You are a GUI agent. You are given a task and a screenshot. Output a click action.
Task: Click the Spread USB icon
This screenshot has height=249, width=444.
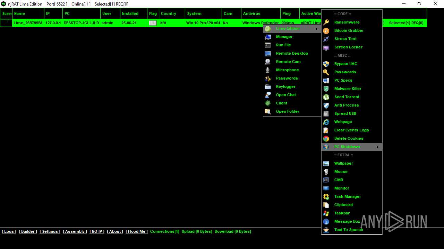click(x=326, y=113)
